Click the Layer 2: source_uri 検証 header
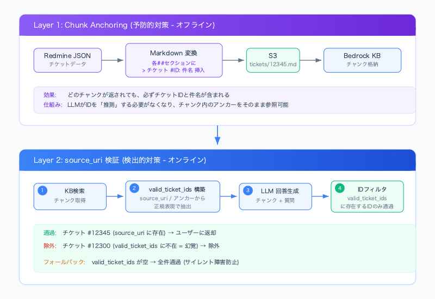Viewport: 435px width, 299px height. click(217, 160)
